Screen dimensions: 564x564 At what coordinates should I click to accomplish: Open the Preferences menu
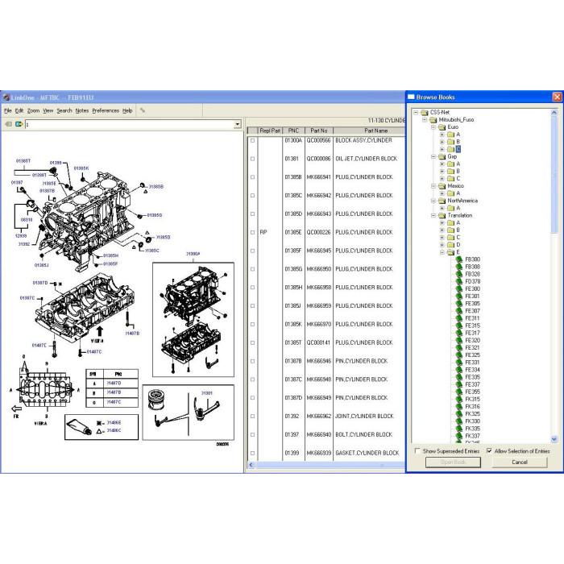(x=106, y=110)
